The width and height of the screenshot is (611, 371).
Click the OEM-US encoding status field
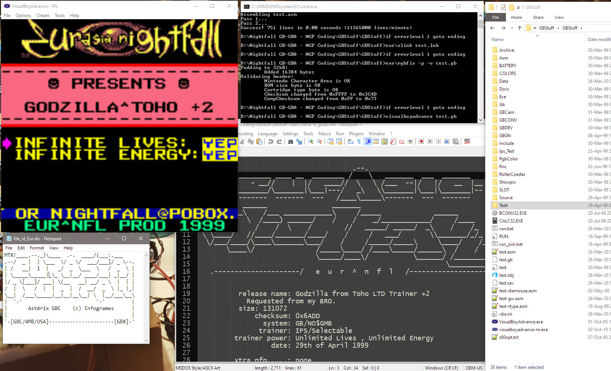click(x=474, y=368)
